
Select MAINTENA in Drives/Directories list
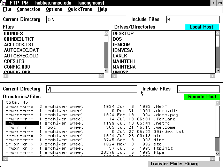[163, 67]
